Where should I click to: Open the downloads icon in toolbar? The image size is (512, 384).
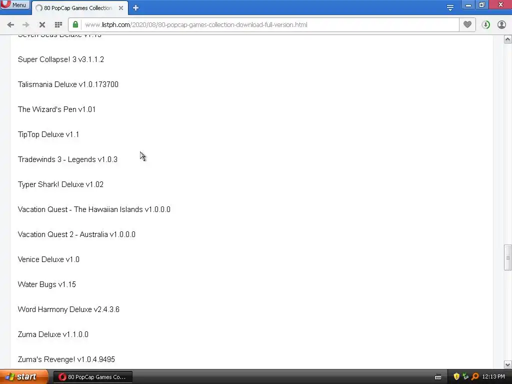coord(485,25)
